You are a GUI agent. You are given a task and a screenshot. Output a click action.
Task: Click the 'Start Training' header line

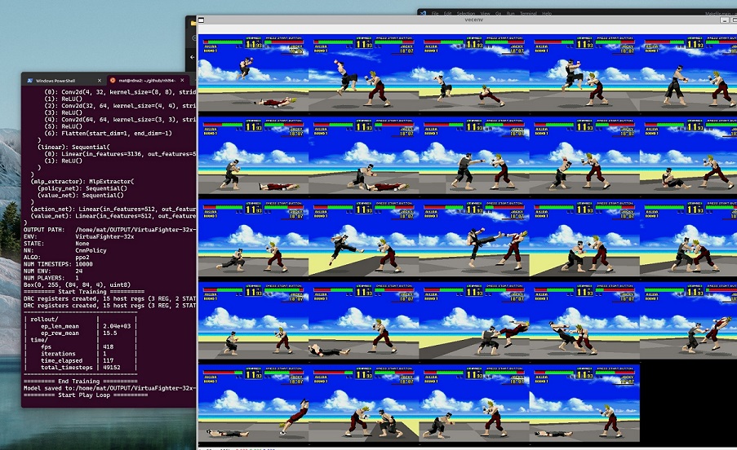coord(84,292)
